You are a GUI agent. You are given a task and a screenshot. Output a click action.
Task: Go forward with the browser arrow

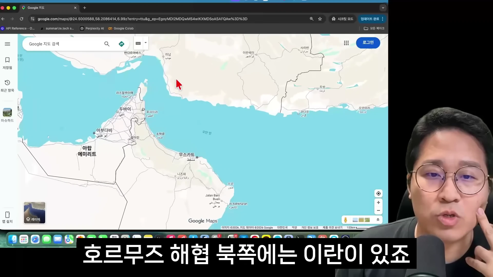12,19
